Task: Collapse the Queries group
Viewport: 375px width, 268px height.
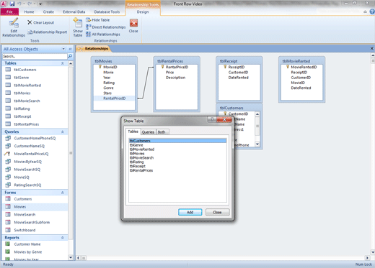Action: [63, 131]
